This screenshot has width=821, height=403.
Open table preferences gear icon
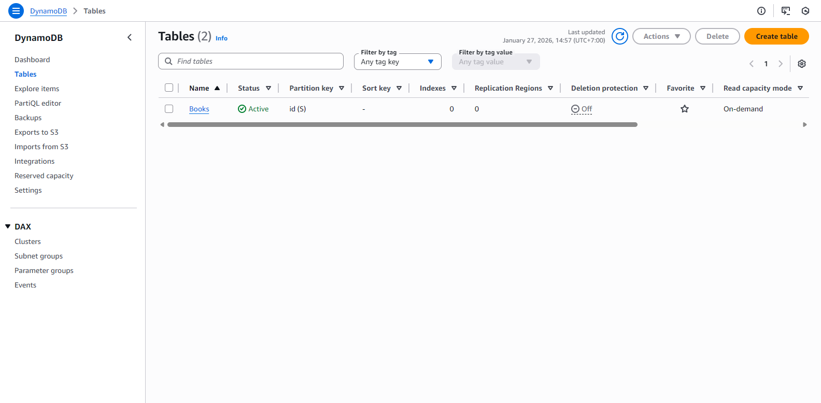point(802,64)
